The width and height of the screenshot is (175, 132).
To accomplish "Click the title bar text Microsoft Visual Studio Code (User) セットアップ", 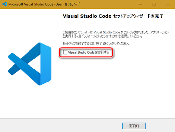I will [x=44, y=4].
